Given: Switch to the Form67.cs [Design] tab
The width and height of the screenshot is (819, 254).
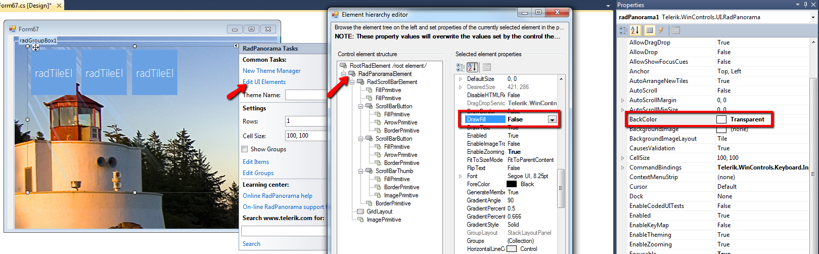Looking at the screenshot, I should [x=25, y=6].
